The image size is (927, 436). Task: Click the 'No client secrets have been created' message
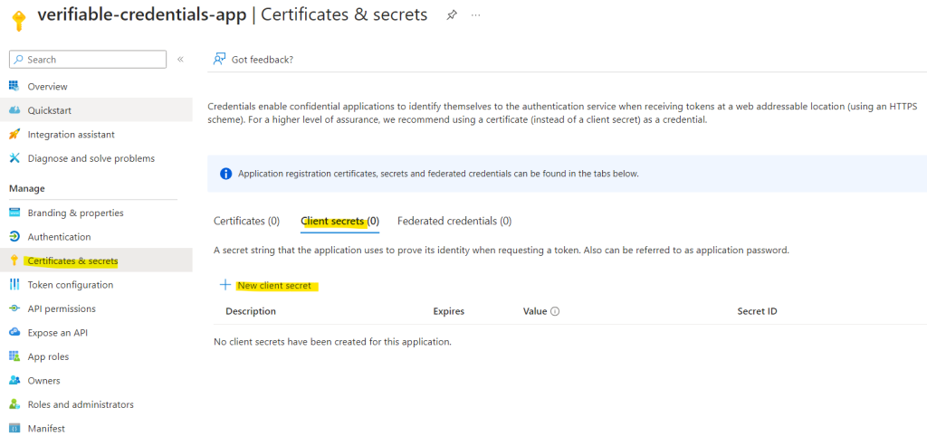click(332, 342)
